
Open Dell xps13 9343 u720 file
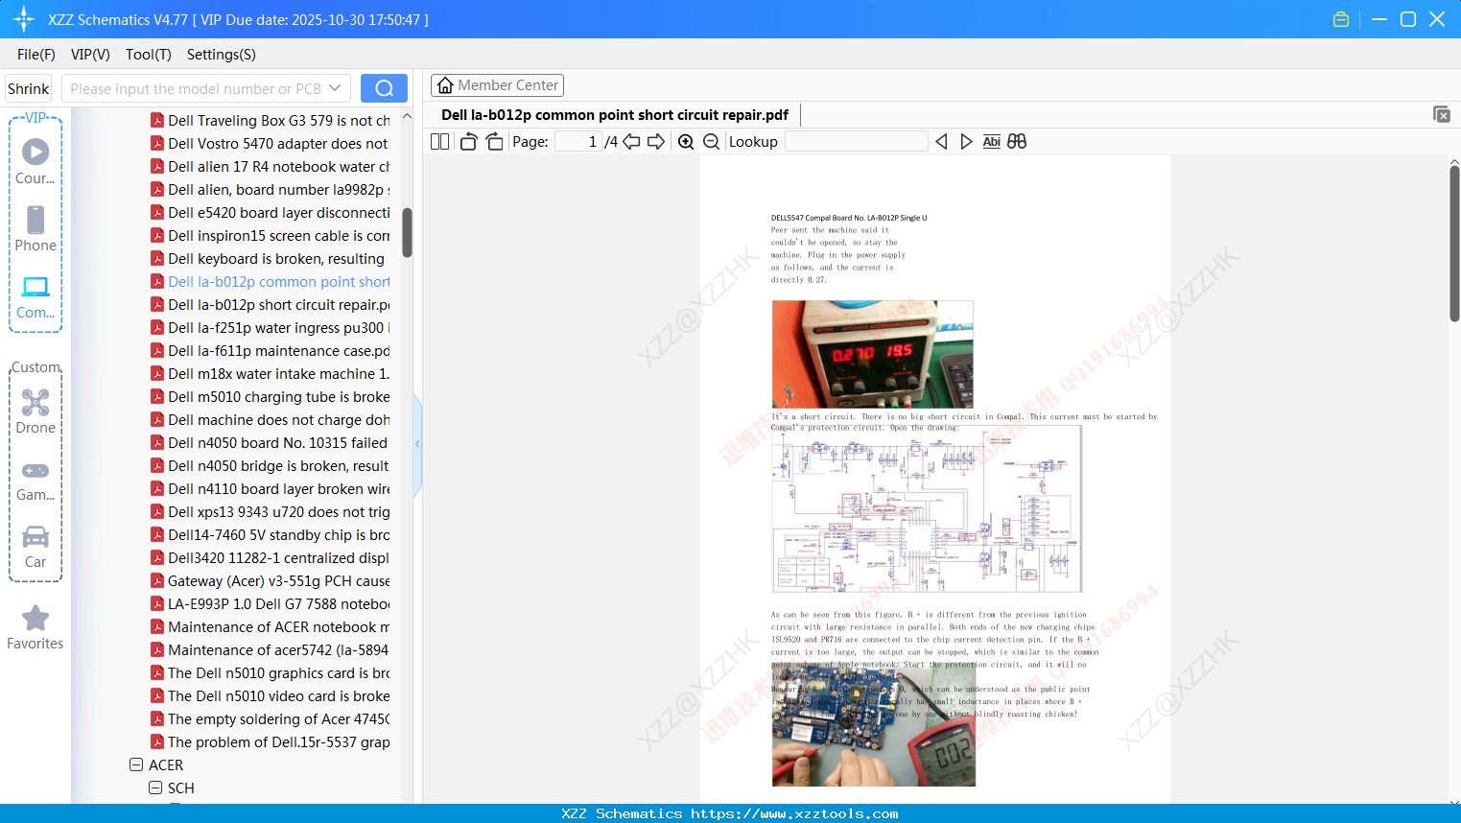[278, 512]
